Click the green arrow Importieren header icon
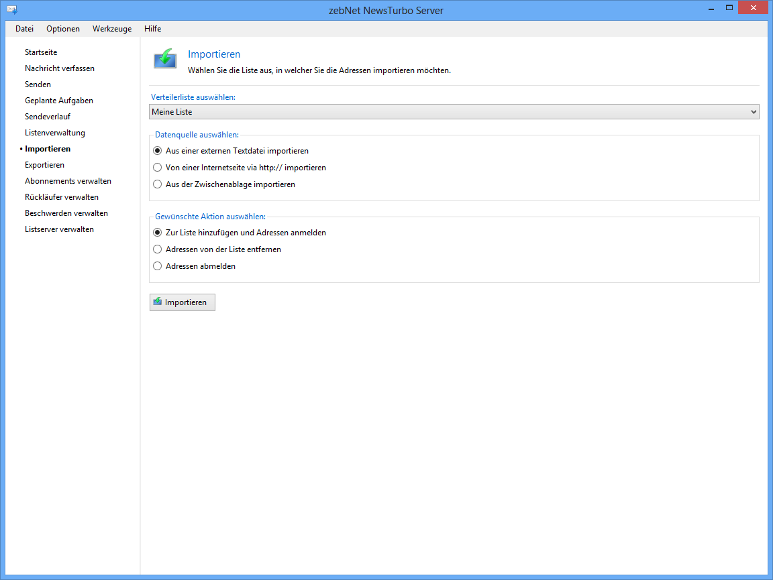 point(165,58)
